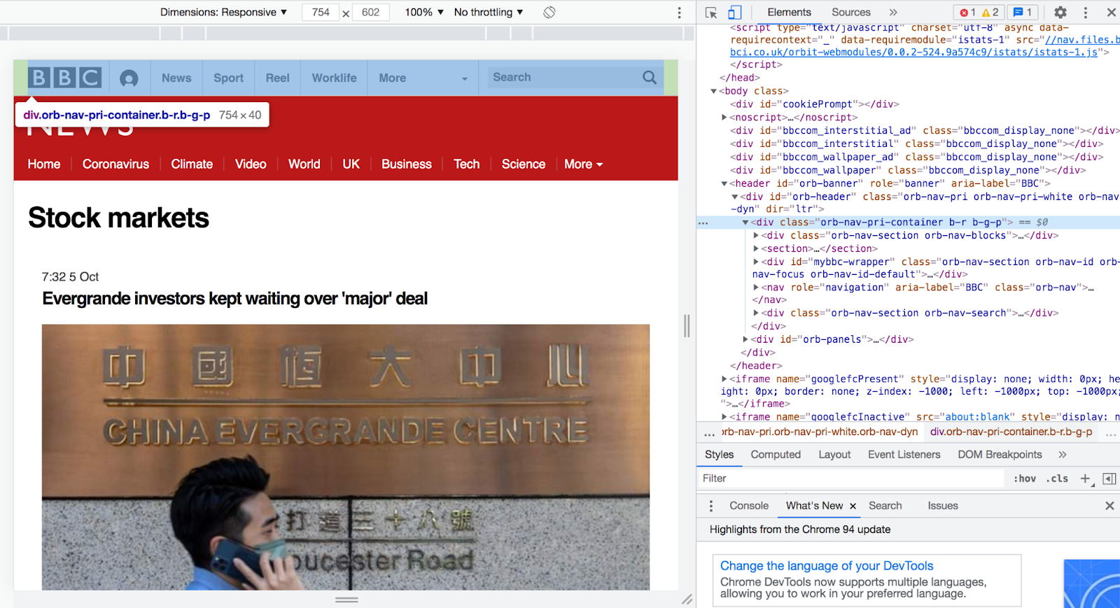Open the 100% zoom dropdown

tap(424, 12)
